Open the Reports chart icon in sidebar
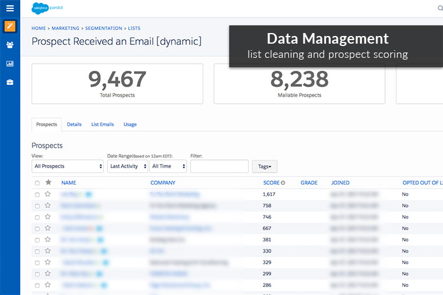This screenshot has width=443, height=295. (x=10, y=64)
